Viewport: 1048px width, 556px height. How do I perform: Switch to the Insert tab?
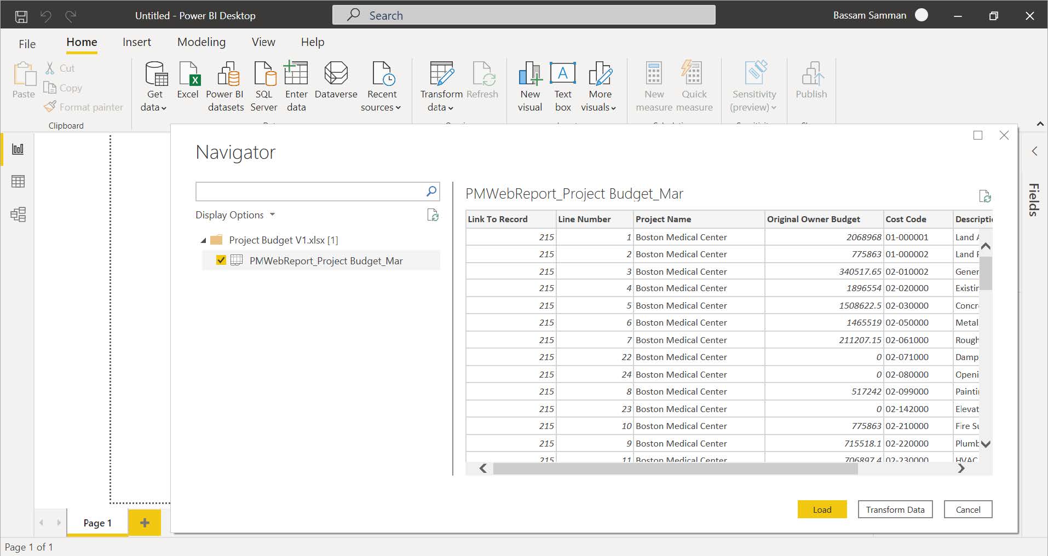[136, 42]
